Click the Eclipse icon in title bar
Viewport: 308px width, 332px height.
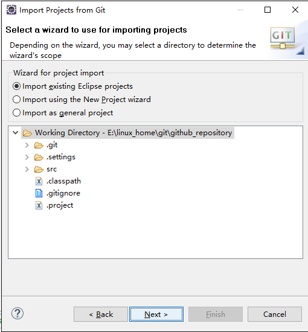[11, 10]
